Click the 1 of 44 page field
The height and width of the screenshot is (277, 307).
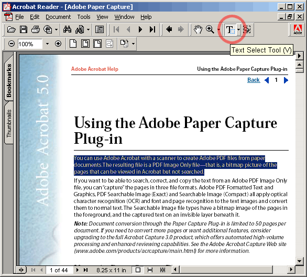coord(60,270)
